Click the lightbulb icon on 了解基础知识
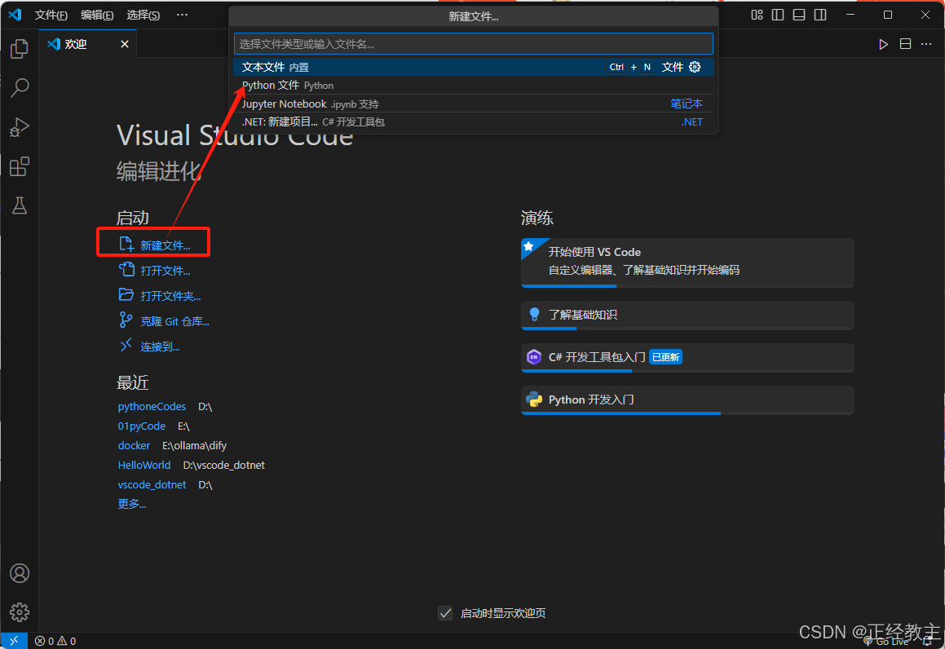Image resolution: width=945 pixels, height=649 pixels. 534,315
